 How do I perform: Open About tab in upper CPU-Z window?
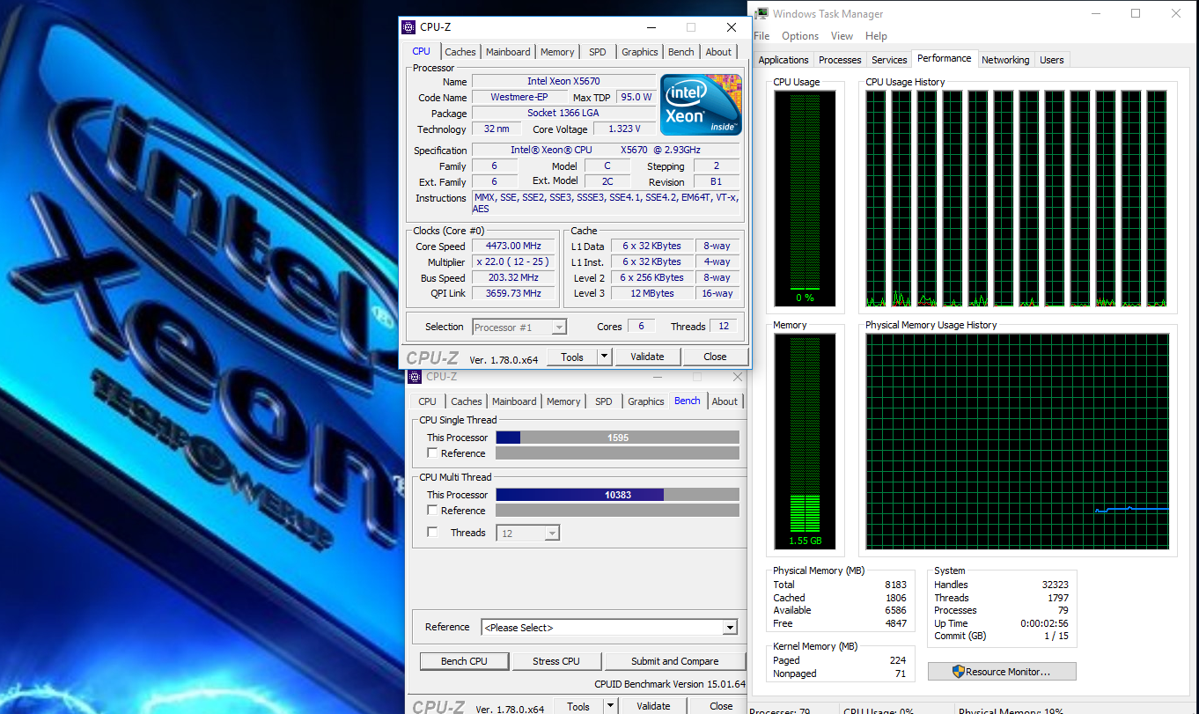718,52
